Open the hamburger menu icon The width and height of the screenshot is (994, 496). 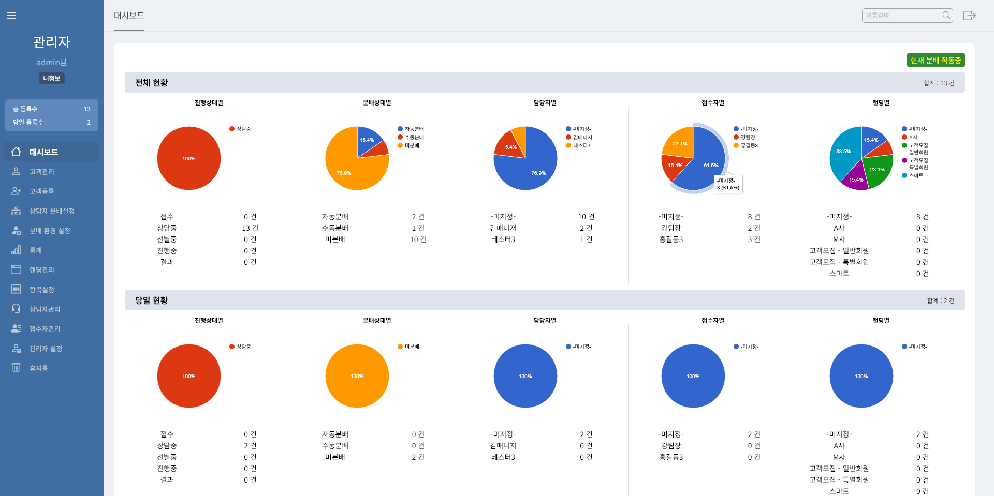click(x=11, y=16)
